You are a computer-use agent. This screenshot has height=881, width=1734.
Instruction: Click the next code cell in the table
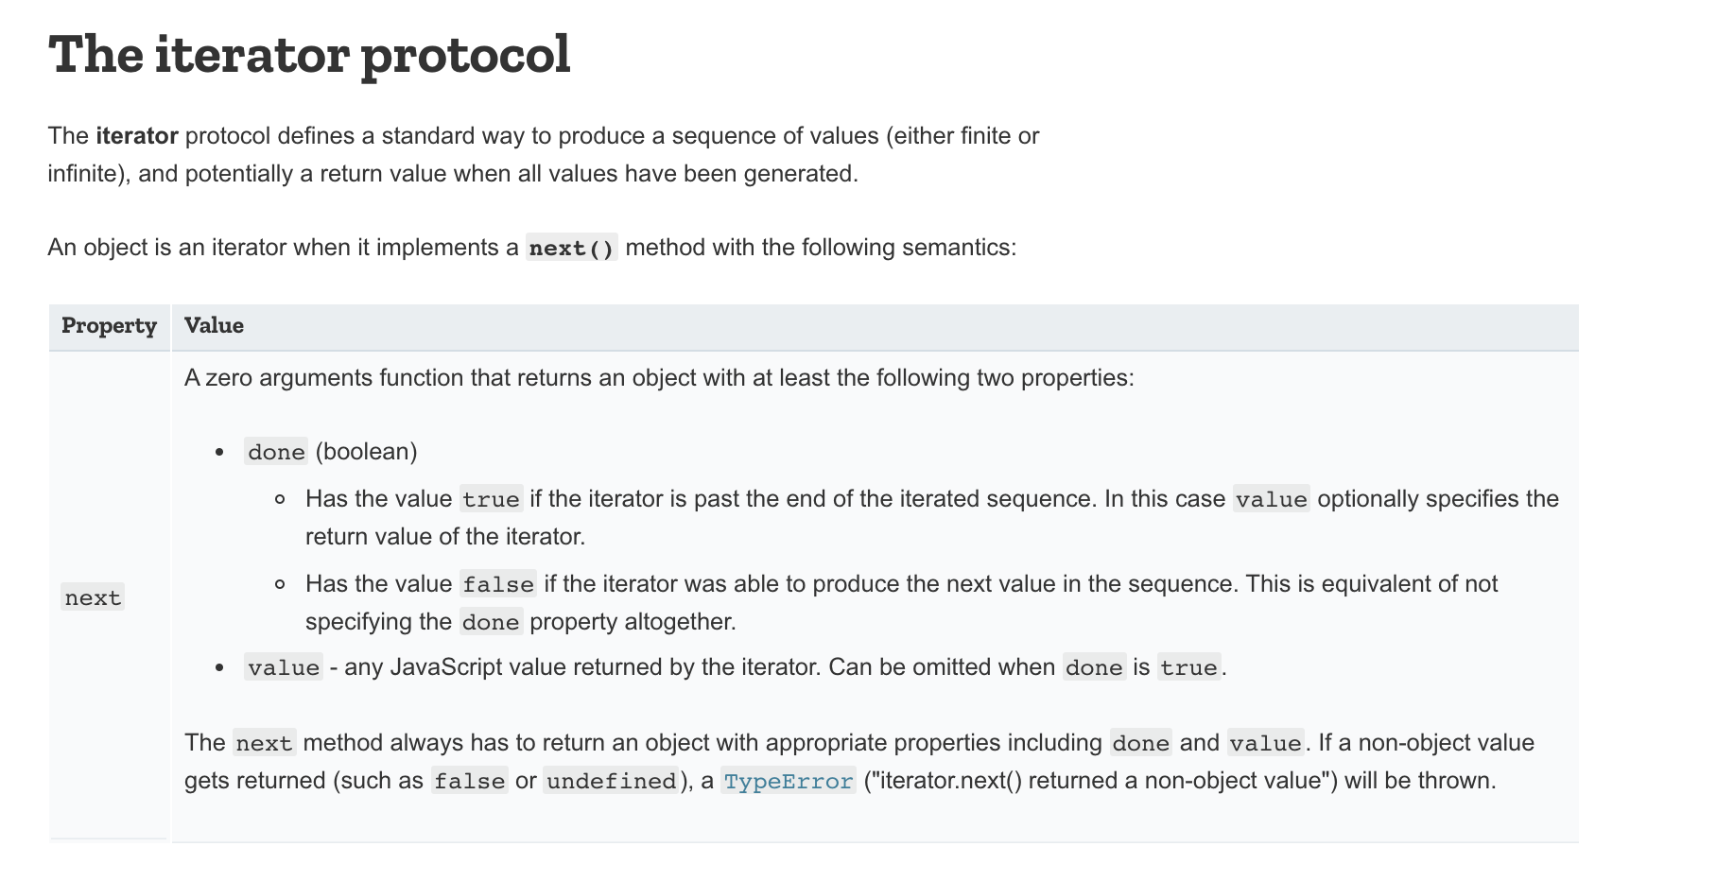point(93,597)
